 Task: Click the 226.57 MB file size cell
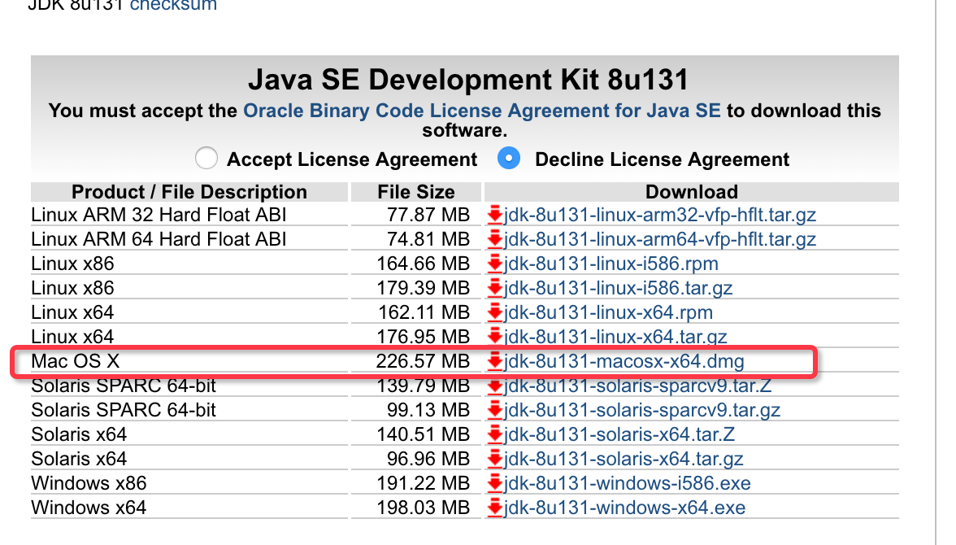[416, 361]
